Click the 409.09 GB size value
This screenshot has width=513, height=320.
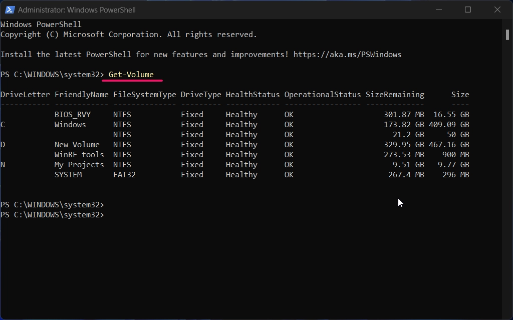[x=449, y=125]
